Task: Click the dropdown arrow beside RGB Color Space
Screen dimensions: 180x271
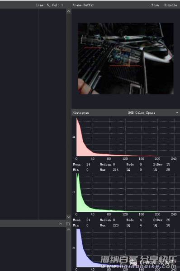Action: (177, 112)
